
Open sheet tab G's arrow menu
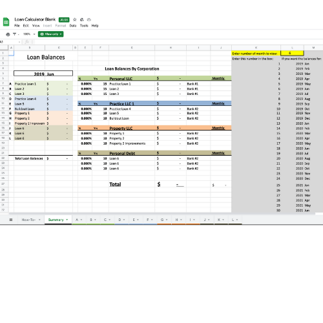pos(167,220)
